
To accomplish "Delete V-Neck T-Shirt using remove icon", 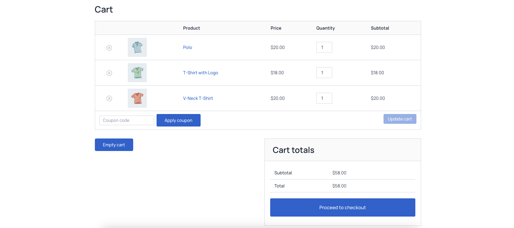I will point(109,98).
